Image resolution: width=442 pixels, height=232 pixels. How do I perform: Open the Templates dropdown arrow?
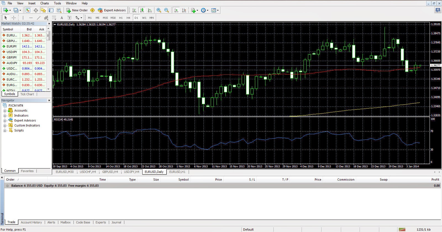click(x=218, y=10)
